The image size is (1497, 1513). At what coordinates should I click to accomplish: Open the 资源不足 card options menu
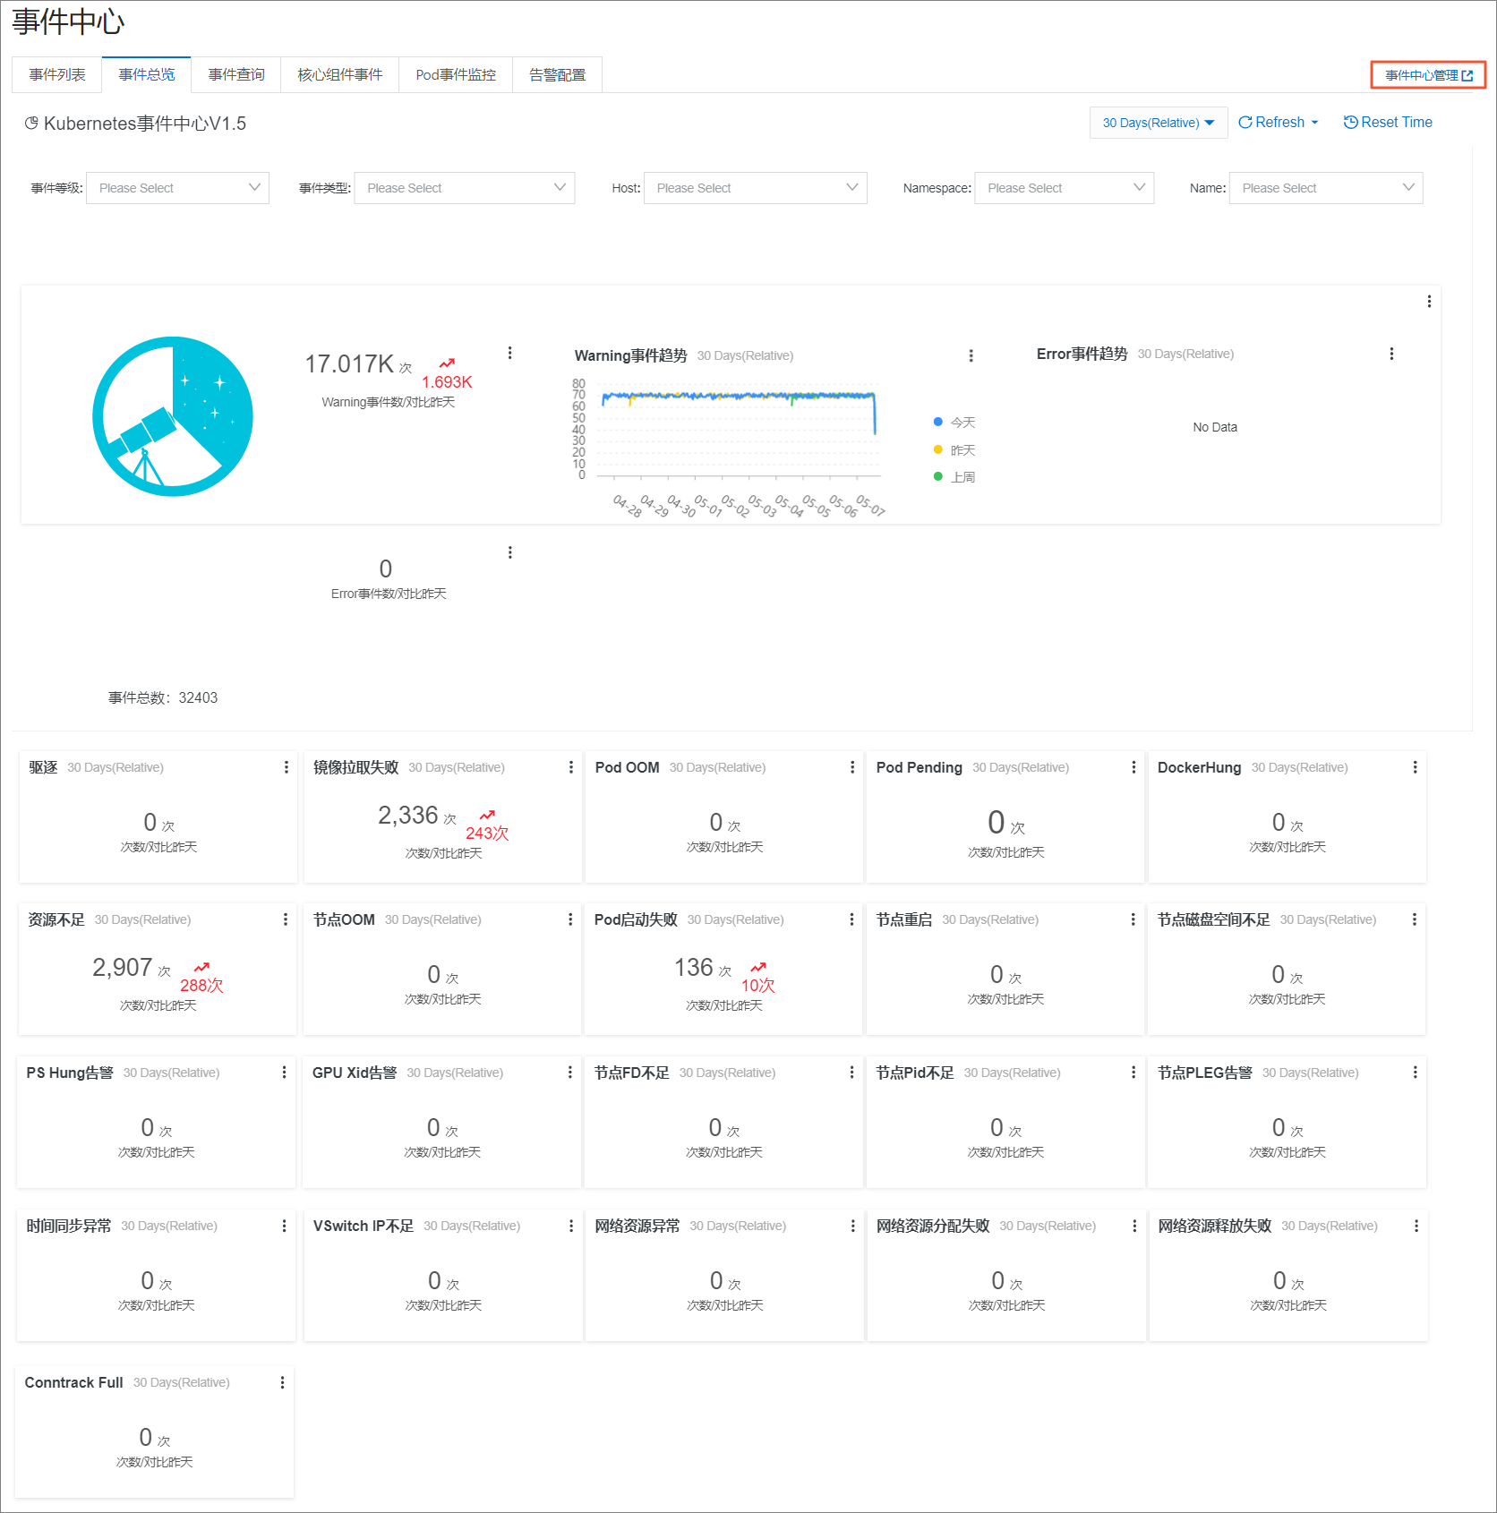[286, 919]
